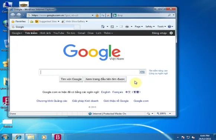Open Windows Media Player taskbar icon
This screenshot has width=216, height=140.
[44, 137]
